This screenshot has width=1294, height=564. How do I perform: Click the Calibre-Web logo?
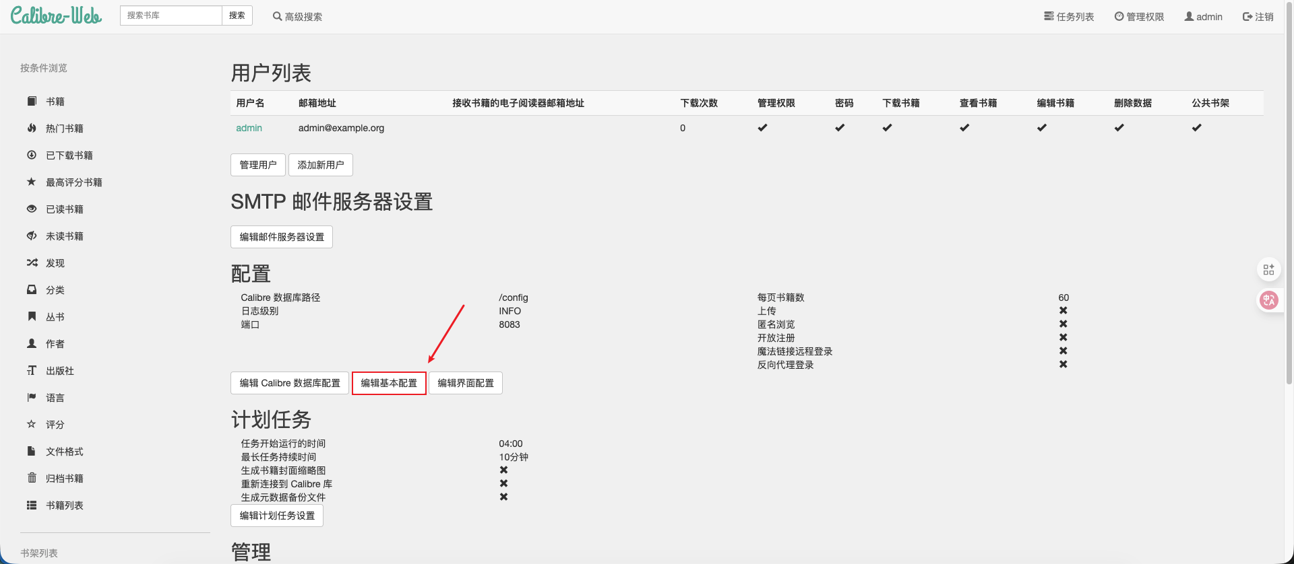[56, 16]
